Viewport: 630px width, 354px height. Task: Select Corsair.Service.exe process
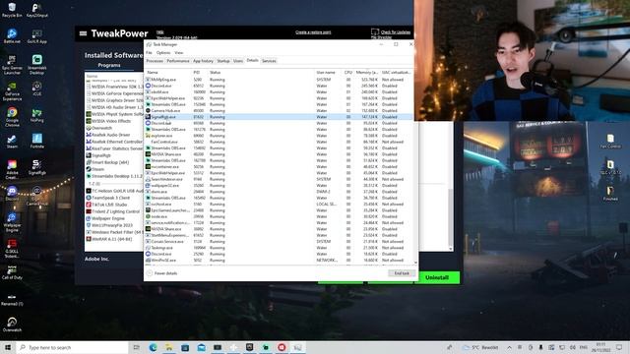[279, 241]
